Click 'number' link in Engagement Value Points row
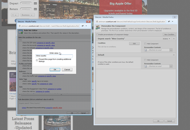190x130 pixels. click(59, 89)
